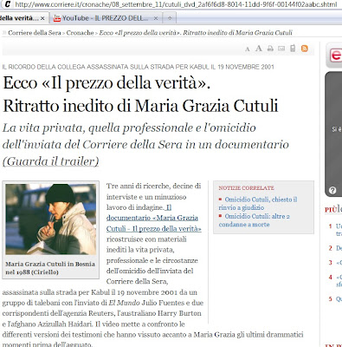Subscribe via orange RSS feed icon
Viewport: 342px width, 347px height.
click(304, 49)
